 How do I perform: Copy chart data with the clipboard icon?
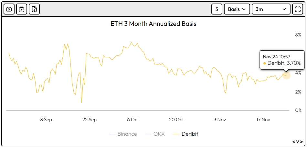point(22,9)
